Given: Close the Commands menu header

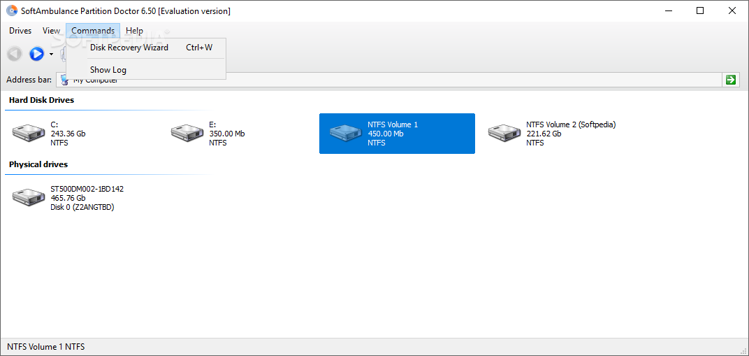Looking at the screenshot, I should coord(93,31).
